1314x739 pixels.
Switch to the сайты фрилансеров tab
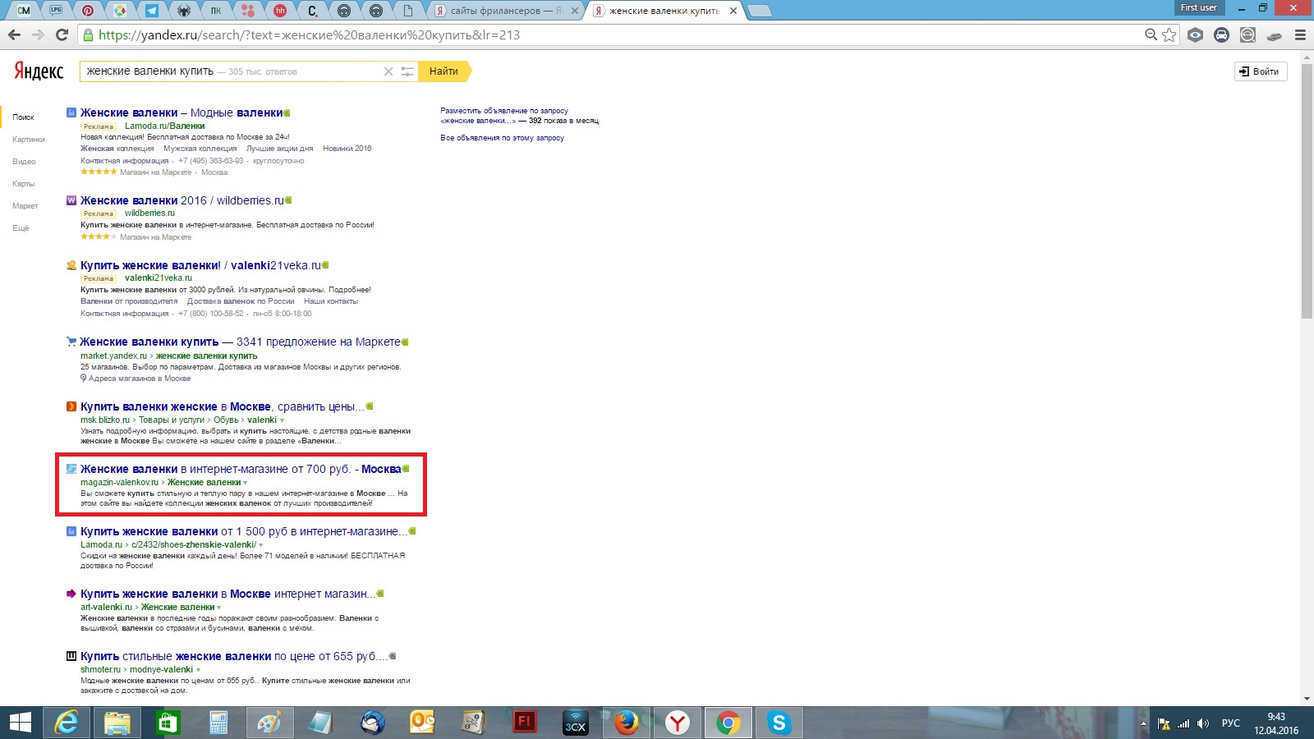point(501,11)
